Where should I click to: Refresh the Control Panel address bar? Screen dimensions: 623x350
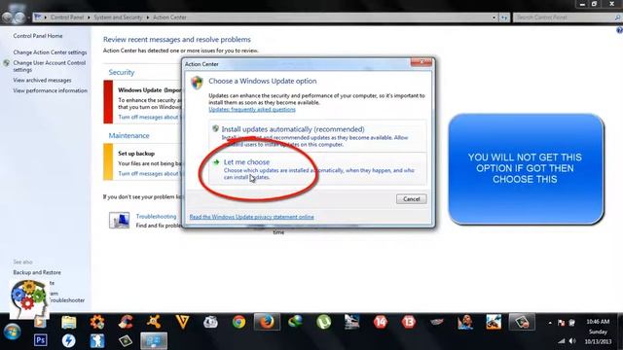[504, 17]
